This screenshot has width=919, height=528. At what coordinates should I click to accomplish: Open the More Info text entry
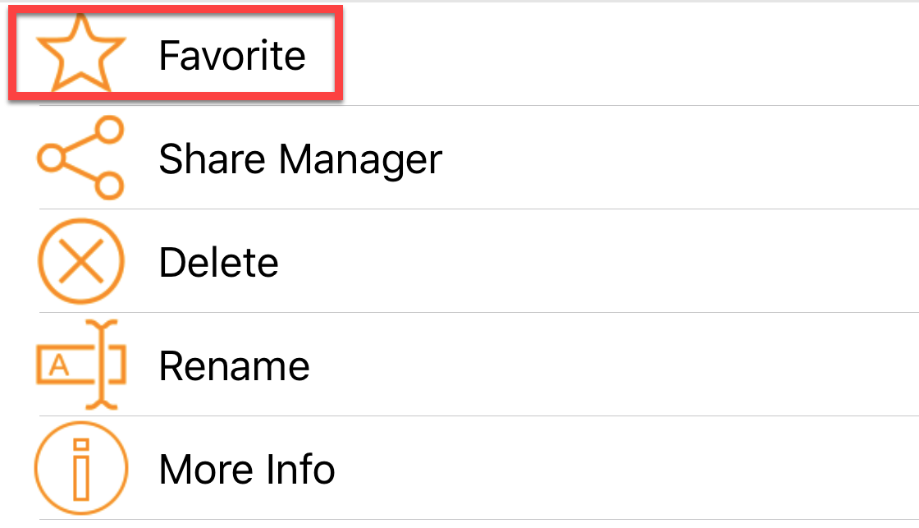(247, 470)
